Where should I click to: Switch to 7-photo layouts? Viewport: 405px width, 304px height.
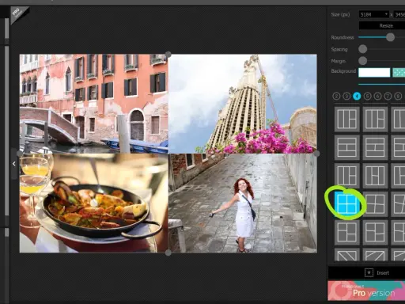point(388,96)
